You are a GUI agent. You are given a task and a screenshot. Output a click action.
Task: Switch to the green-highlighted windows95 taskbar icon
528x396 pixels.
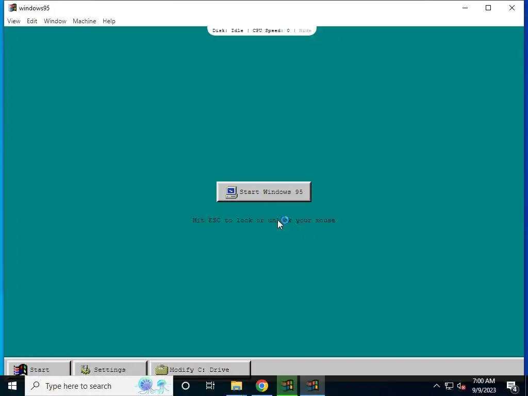[287, 386]
